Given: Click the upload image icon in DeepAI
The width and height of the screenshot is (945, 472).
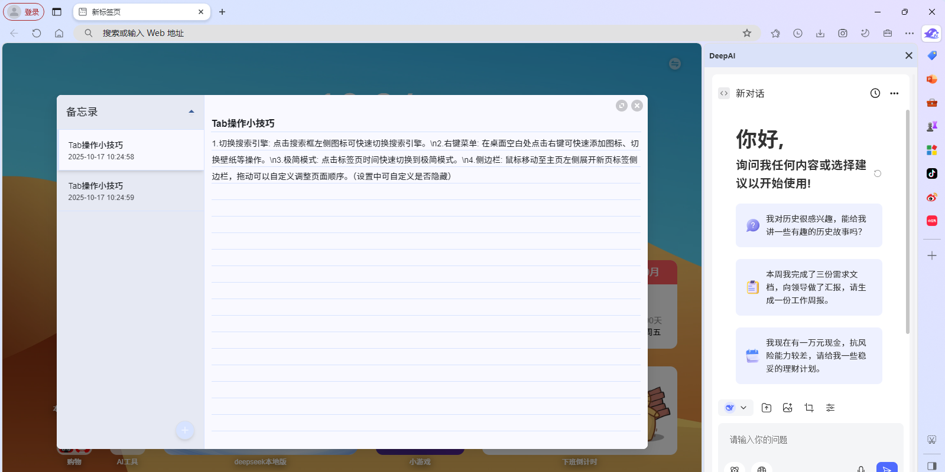Looking at the screenshot, I should coord(788,408).
